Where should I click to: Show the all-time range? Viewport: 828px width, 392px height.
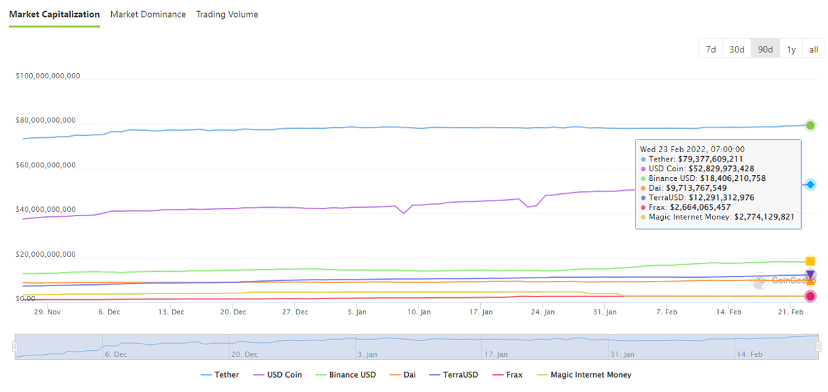point(813,49)
